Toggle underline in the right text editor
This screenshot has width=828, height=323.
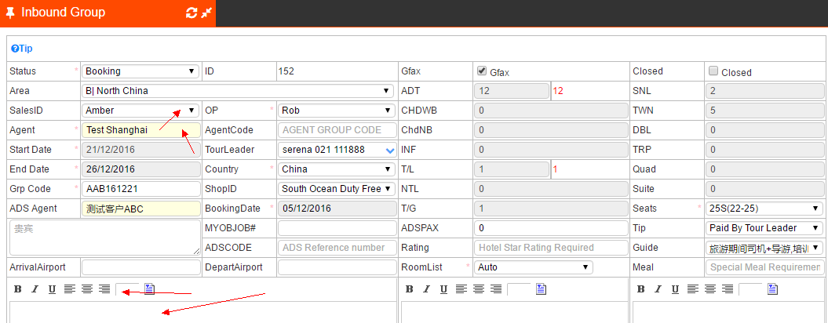coord(674,289)
